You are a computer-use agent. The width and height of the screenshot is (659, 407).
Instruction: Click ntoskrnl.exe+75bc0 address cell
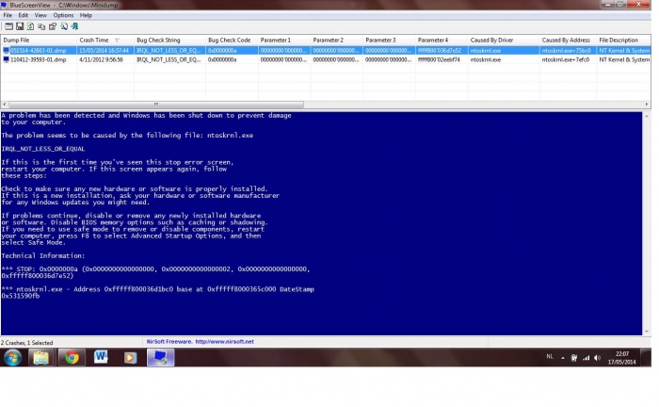click(566, 51)
